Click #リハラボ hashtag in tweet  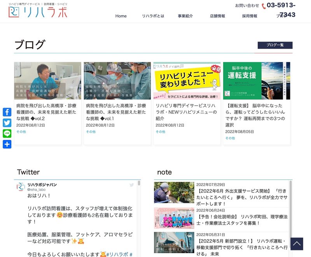[117, 254]
